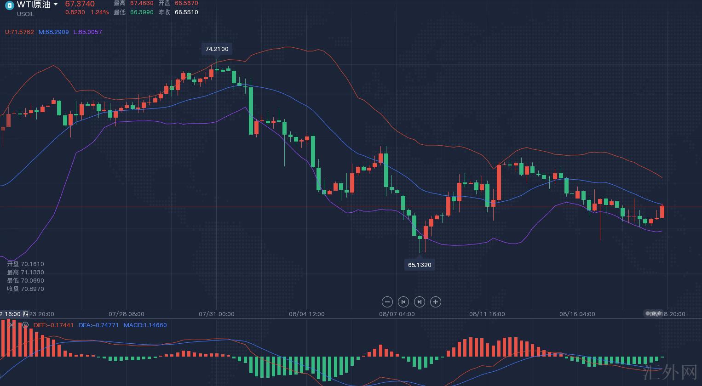Click the Bollinger middle band M:68.2909 value

pos(53,32)
